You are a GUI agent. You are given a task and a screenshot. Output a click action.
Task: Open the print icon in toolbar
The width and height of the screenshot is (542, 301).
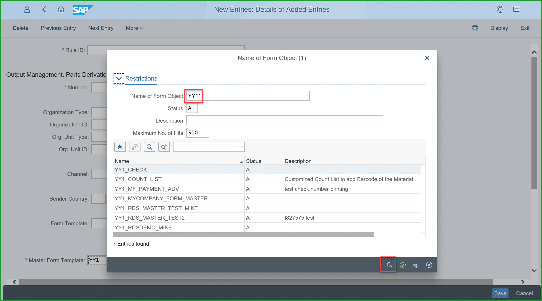point(475,28)
